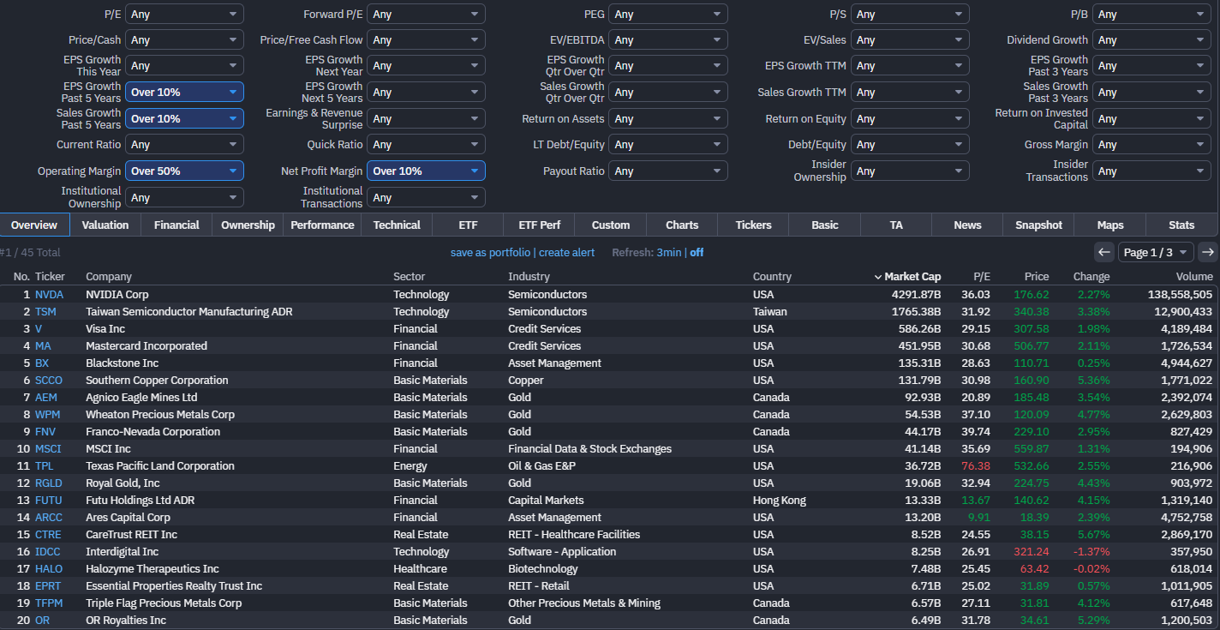The image size is (1220, 630).
Task: Open the Return on Equity dropdown
Action: click(910, 119)
